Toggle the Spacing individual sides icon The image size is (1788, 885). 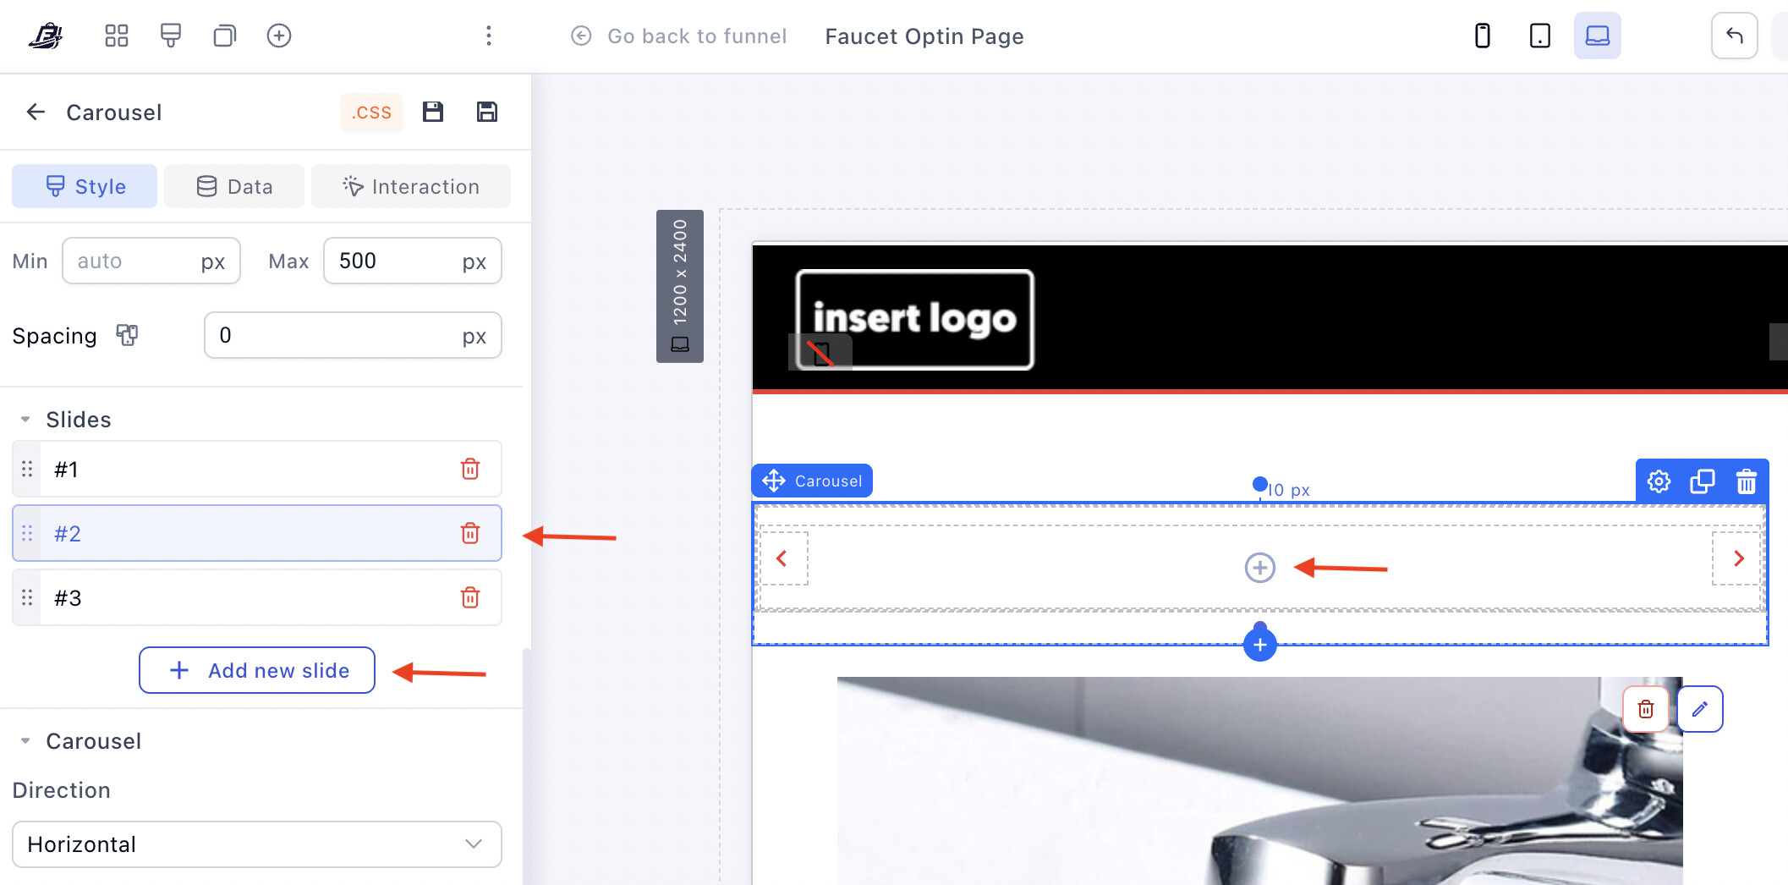pos(127,335)
